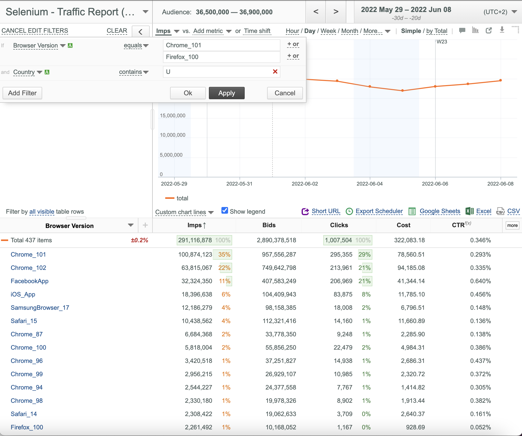Click the more columns button
The height and width of the screenshot is (436, 522).
512,225
